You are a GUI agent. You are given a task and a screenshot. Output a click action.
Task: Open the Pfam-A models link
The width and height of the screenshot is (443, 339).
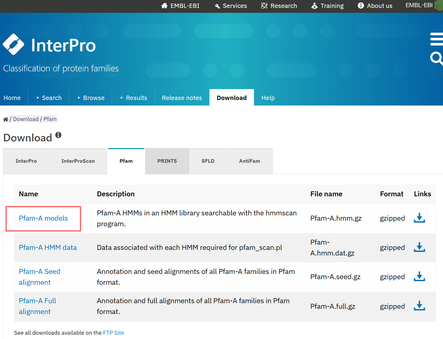43,218
